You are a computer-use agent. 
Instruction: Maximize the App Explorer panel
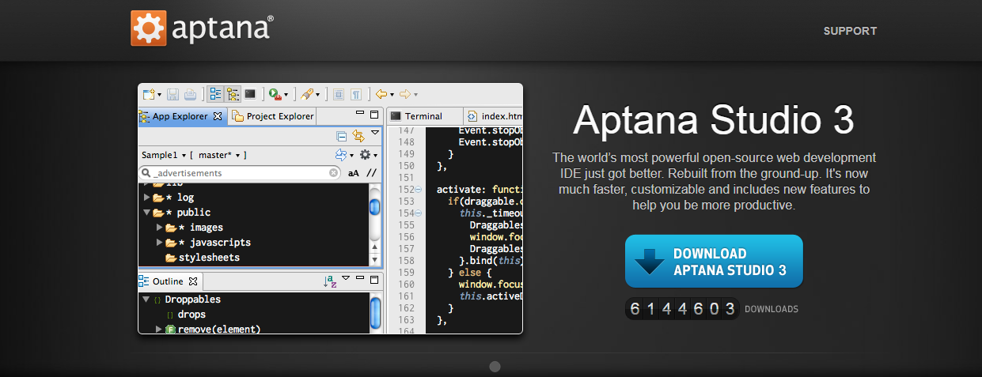(x=373, y=114)
